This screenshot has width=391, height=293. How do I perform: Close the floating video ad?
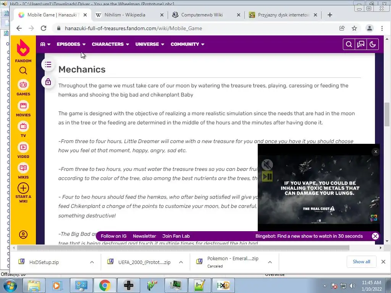(x=376, y=151)
